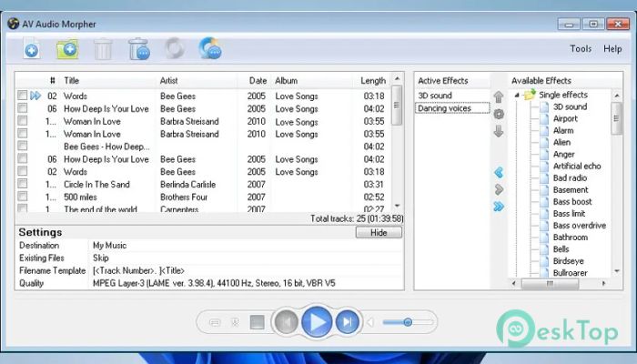Click the blue convert-all circular icon
The width and height of the screenshot is (637, 364).
click(x=210, y=48)
